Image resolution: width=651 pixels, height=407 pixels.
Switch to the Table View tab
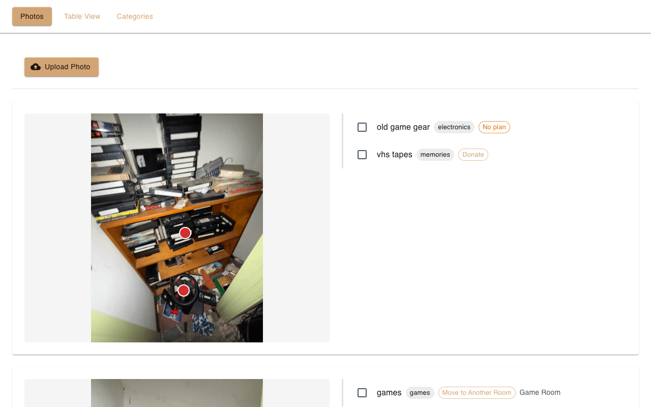pos(82,16)
